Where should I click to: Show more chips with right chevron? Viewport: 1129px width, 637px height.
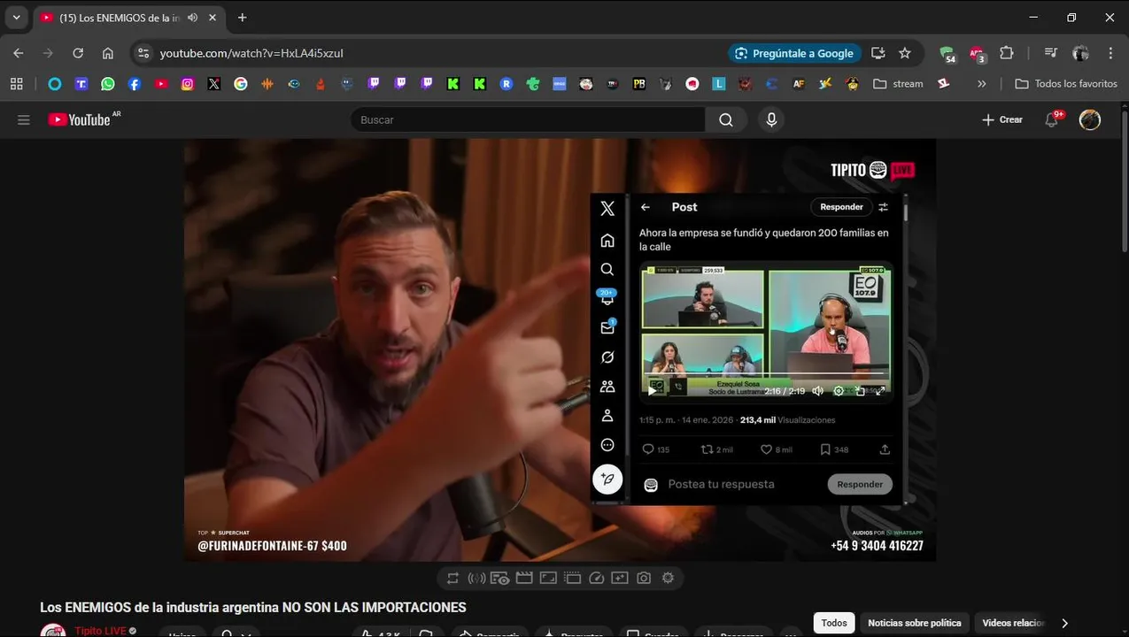pos(1064,623)
